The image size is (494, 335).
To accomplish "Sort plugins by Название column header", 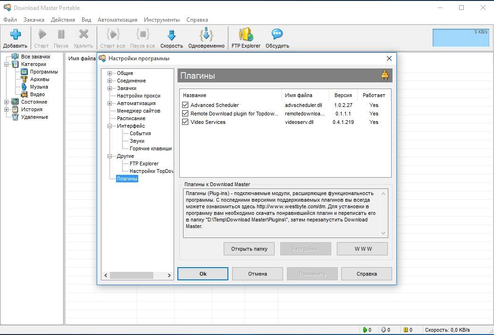I will point(231,95).
